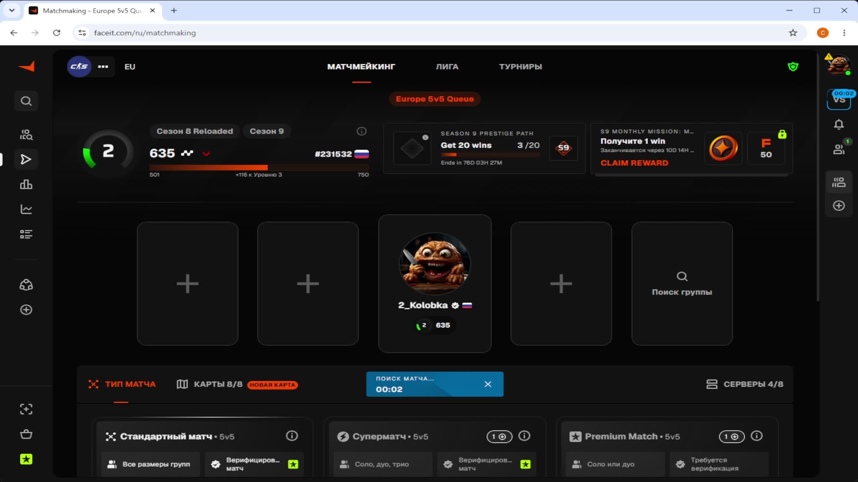Open the СЕРВЕРЫ 4/8 settings

tap(745, 384)
